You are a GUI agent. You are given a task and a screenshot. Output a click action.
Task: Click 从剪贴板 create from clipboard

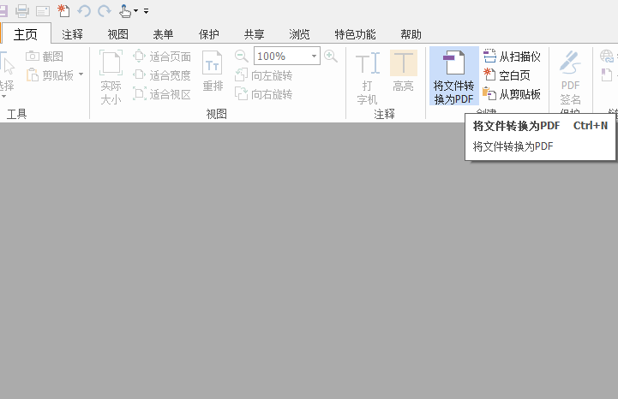coord(512,93)
